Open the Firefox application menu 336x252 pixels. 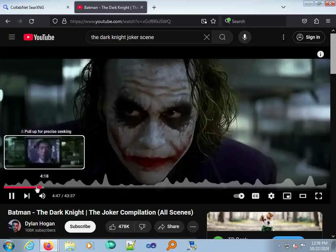click(x=328, y=21)
